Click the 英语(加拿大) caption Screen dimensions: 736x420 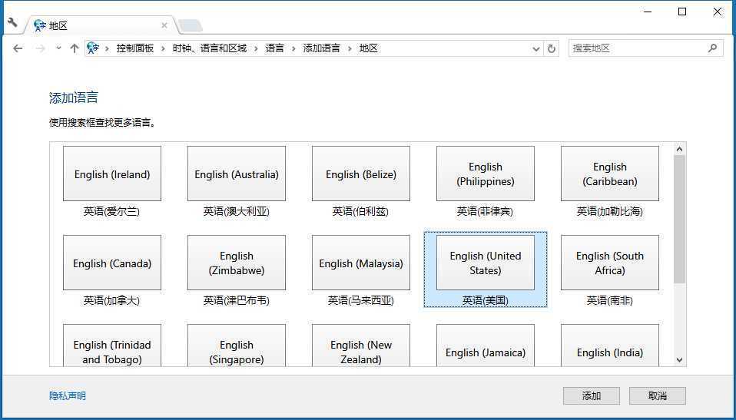point(111,300)
